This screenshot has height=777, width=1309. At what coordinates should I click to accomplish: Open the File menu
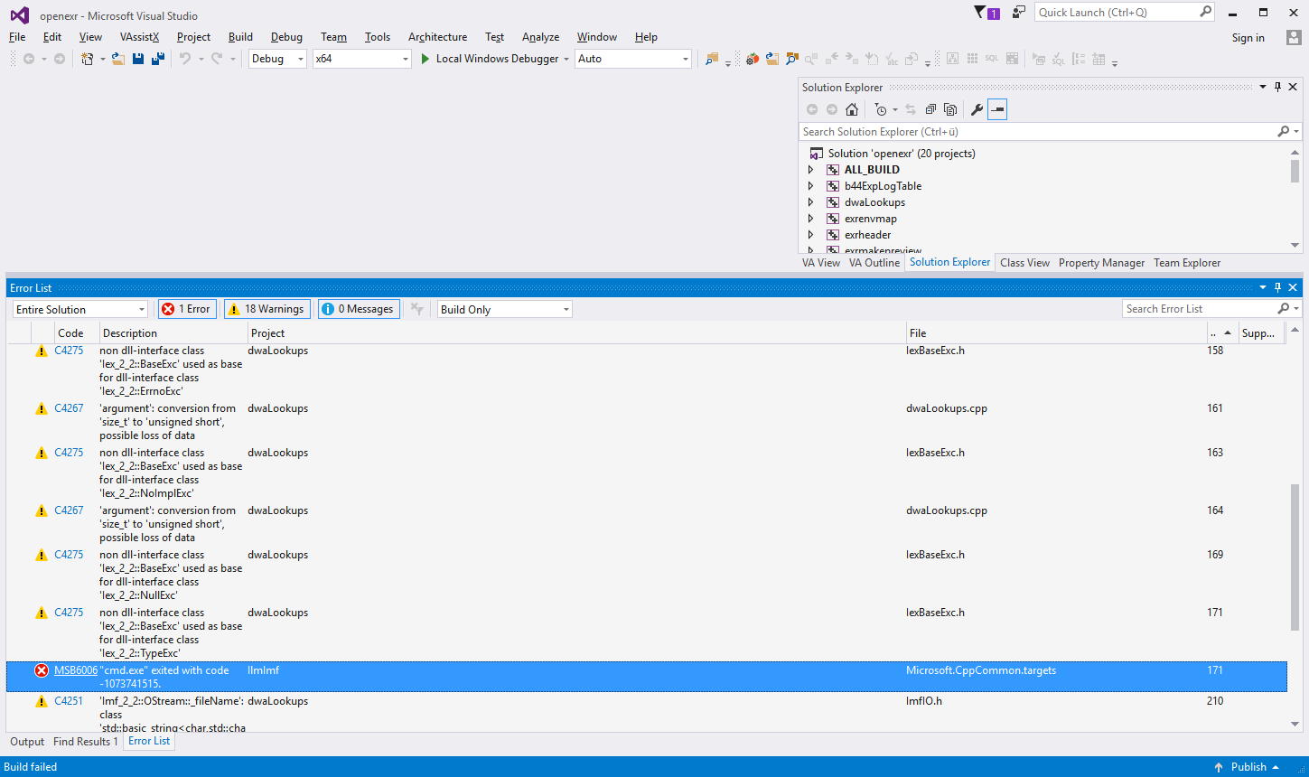pos(17,37)
